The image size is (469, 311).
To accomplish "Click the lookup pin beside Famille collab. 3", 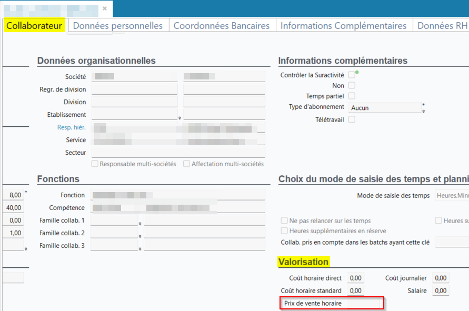I will tap(140, 249).
